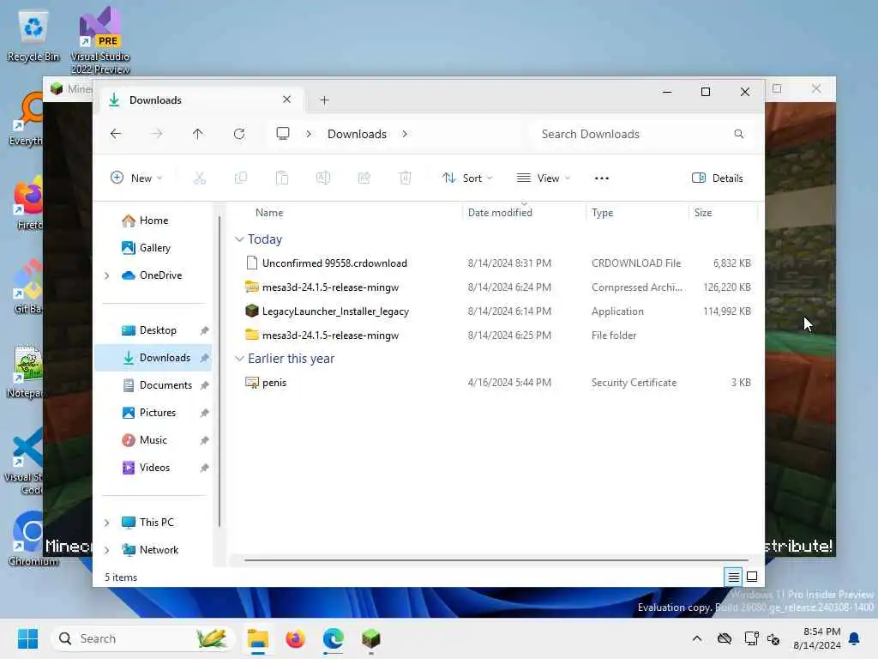This screenshot has height=659, width=878.
Task: Click the Search Downloads field
Action: point(642,134)
